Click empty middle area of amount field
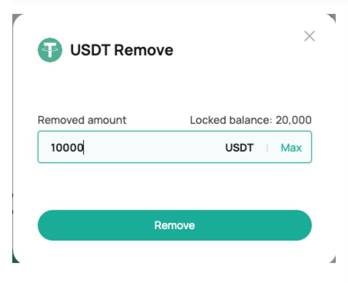This screenshot has height=283, width=348. click(x=153, y=147)
